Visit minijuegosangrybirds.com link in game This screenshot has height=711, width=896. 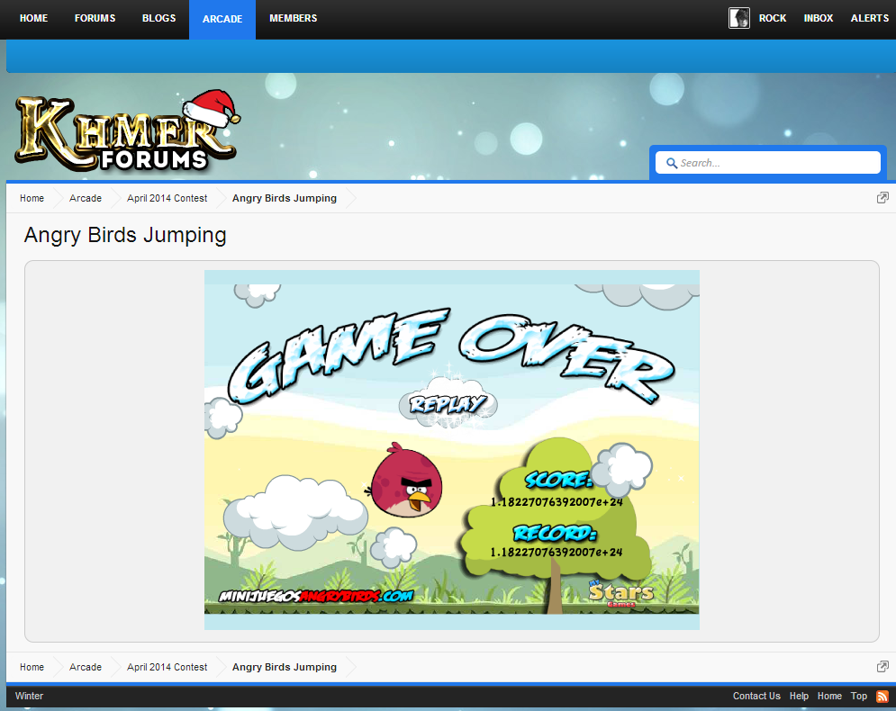[315, 596]
